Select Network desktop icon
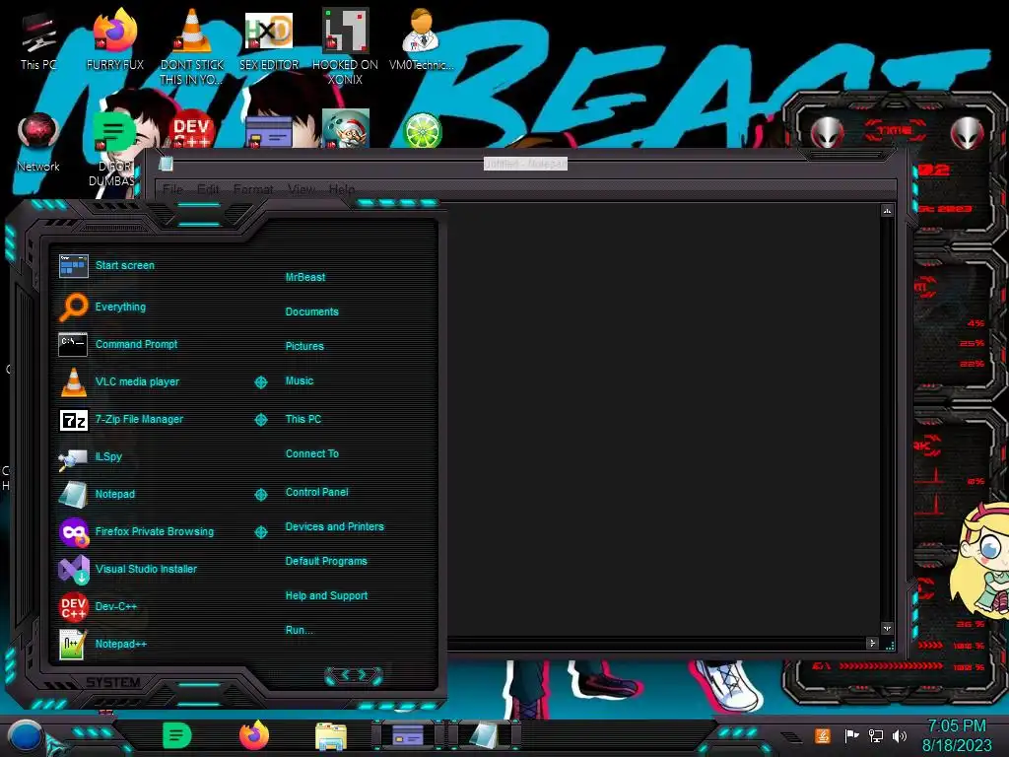1009x757 pixels. (x=38, y=142)
